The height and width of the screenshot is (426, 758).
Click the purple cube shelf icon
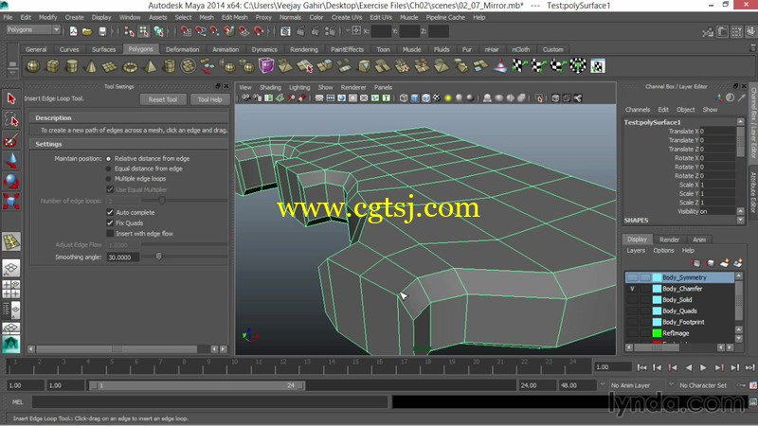(266, 65)
